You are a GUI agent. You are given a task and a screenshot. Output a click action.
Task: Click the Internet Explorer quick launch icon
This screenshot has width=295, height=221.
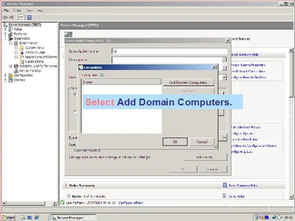click(36, 217)
